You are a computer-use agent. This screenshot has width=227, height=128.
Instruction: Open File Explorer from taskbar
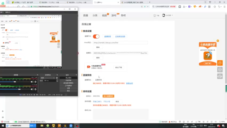tap(42, 126)
